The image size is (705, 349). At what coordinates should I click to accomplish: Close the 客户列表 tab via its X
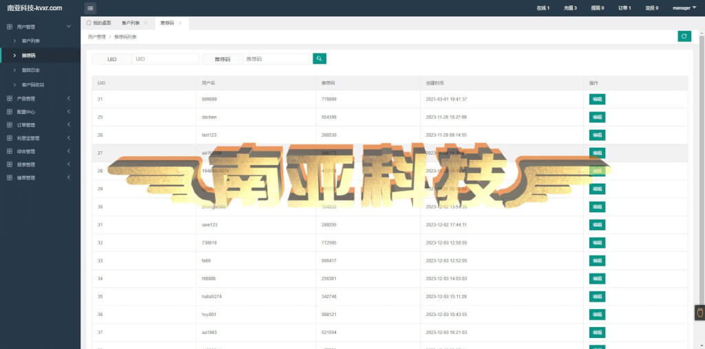coord(145,23)
